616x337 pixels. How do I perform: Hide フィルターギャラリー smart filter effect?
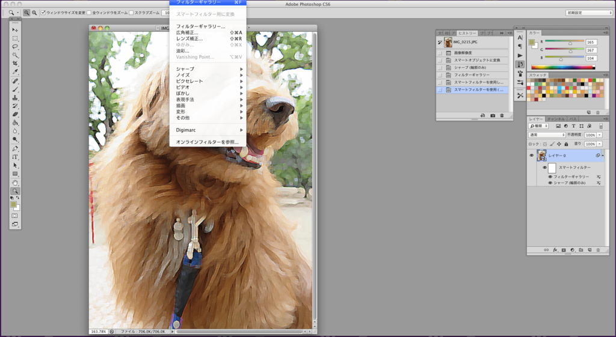[x=550, y=177]
